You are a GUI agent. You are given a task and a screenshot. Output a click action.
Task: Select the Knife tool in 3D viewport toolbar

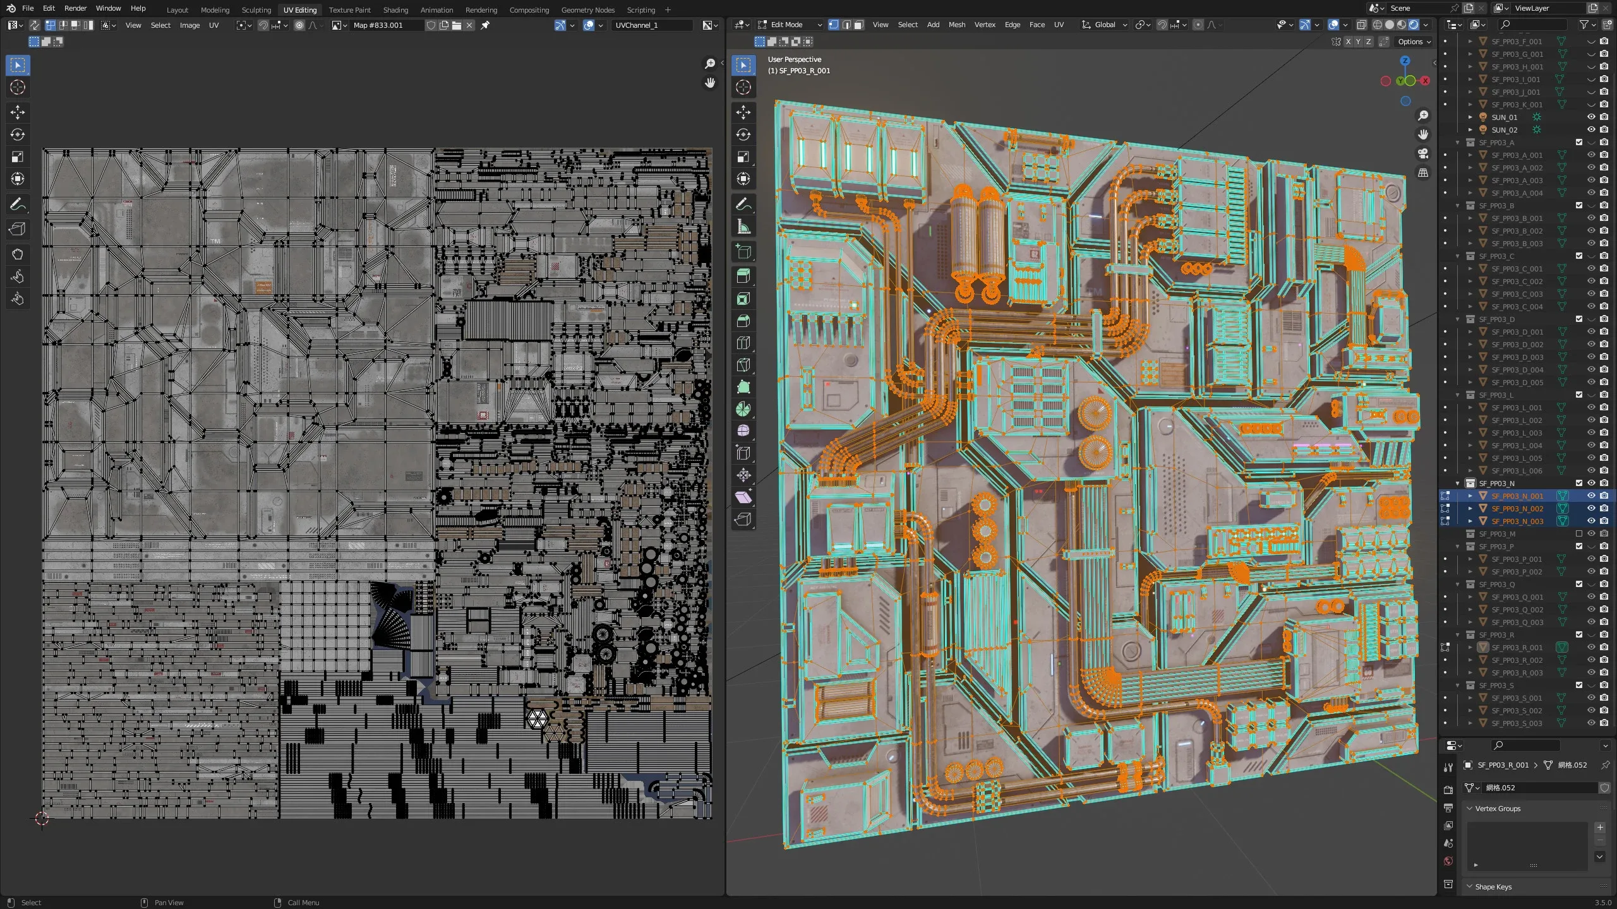tap(743, 365)
